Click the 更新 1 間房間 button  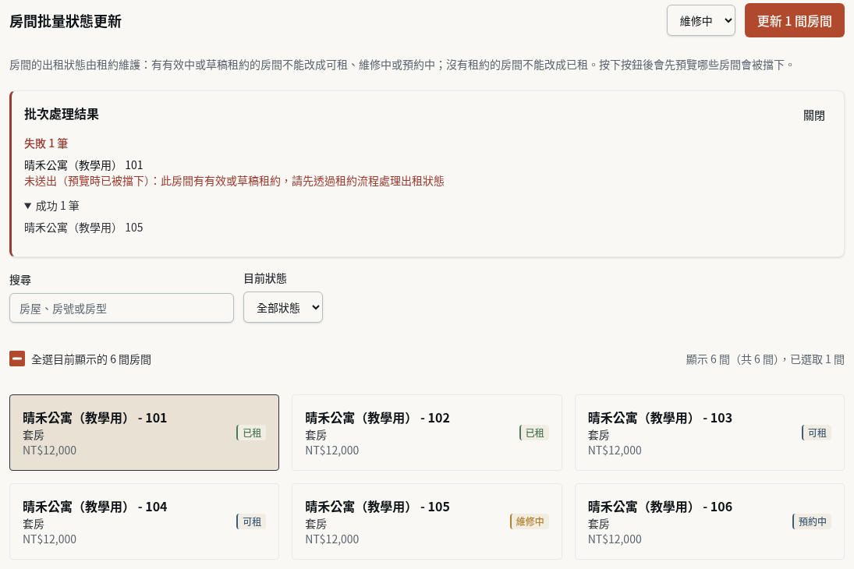pyautogui.click(x=794, y=21)
